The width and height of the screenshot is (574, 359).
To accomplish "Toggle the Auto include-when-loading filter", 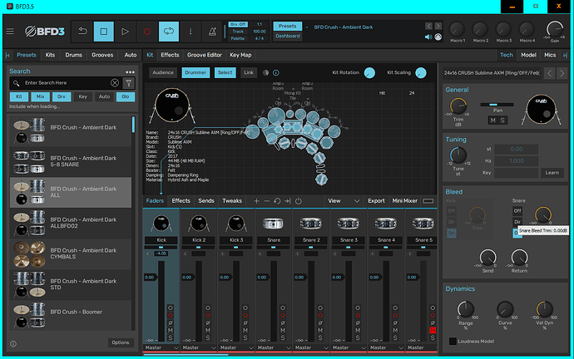I will click(x=104, y=97).
